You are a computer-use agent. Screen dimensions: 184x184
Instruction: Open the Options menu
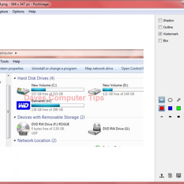(x=18, y=11)
